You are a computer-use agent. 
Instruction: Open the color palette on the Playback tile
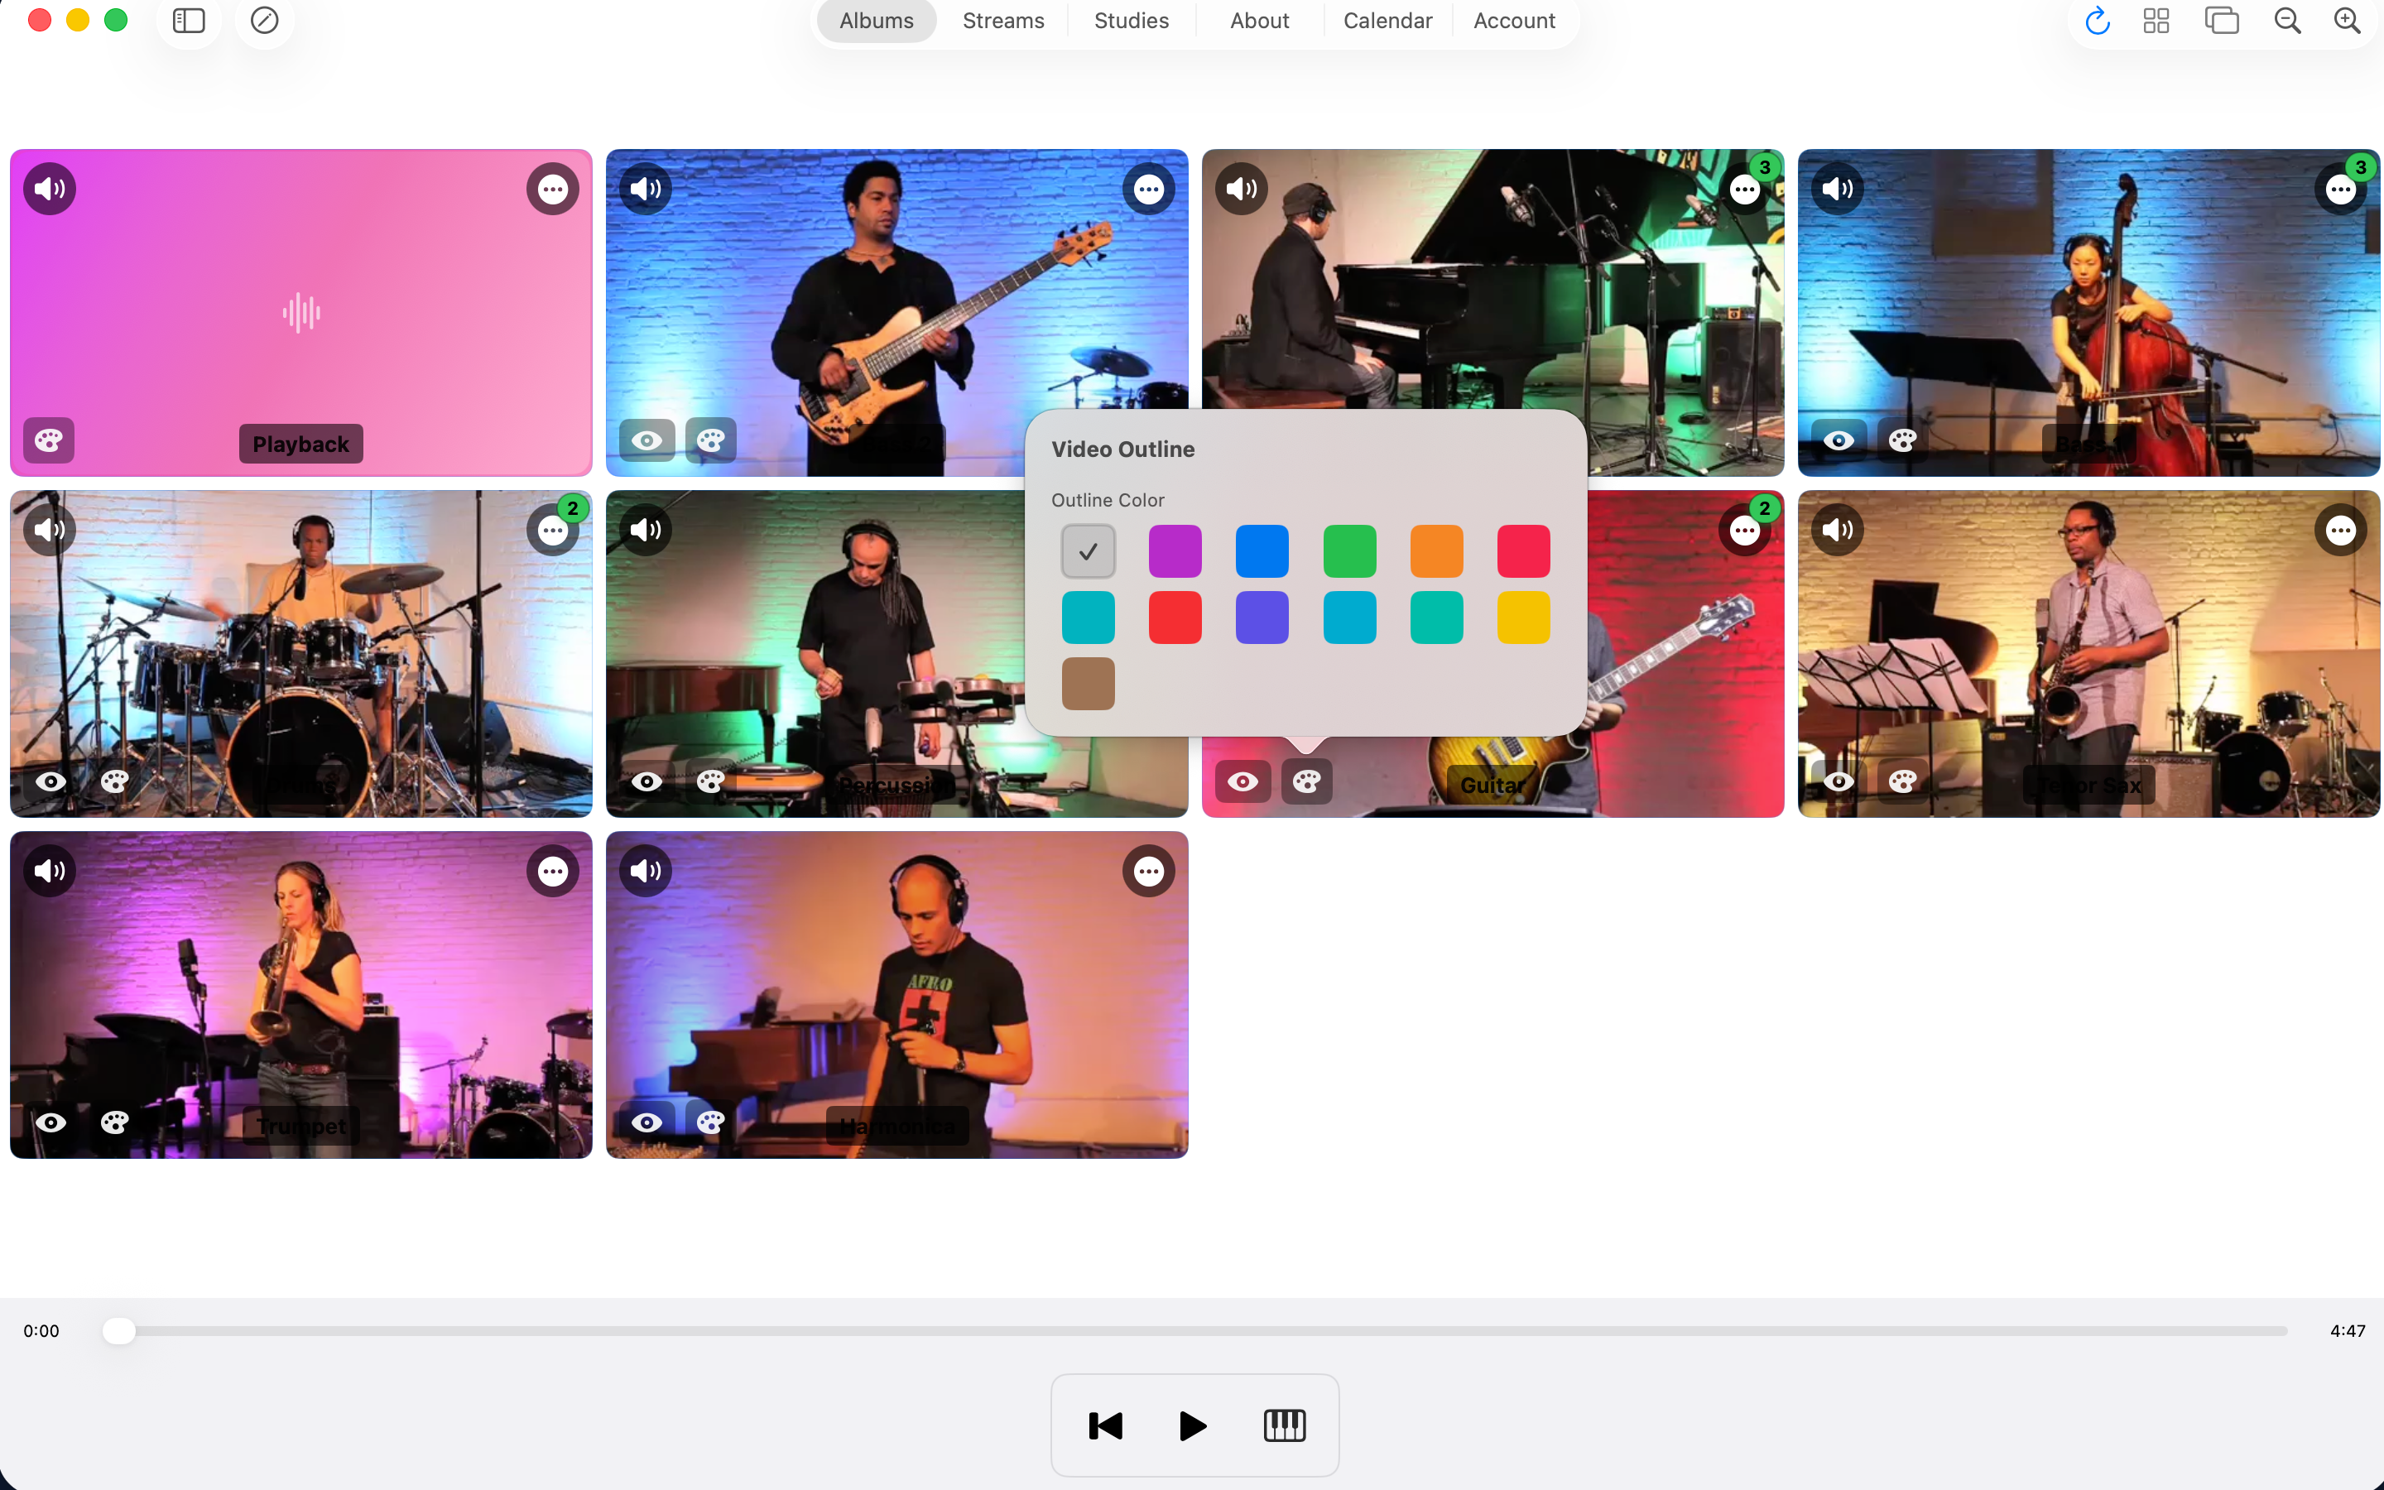[48, 440]
